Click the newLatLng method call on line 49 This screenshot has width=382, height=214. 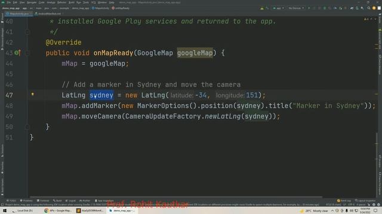223,117
